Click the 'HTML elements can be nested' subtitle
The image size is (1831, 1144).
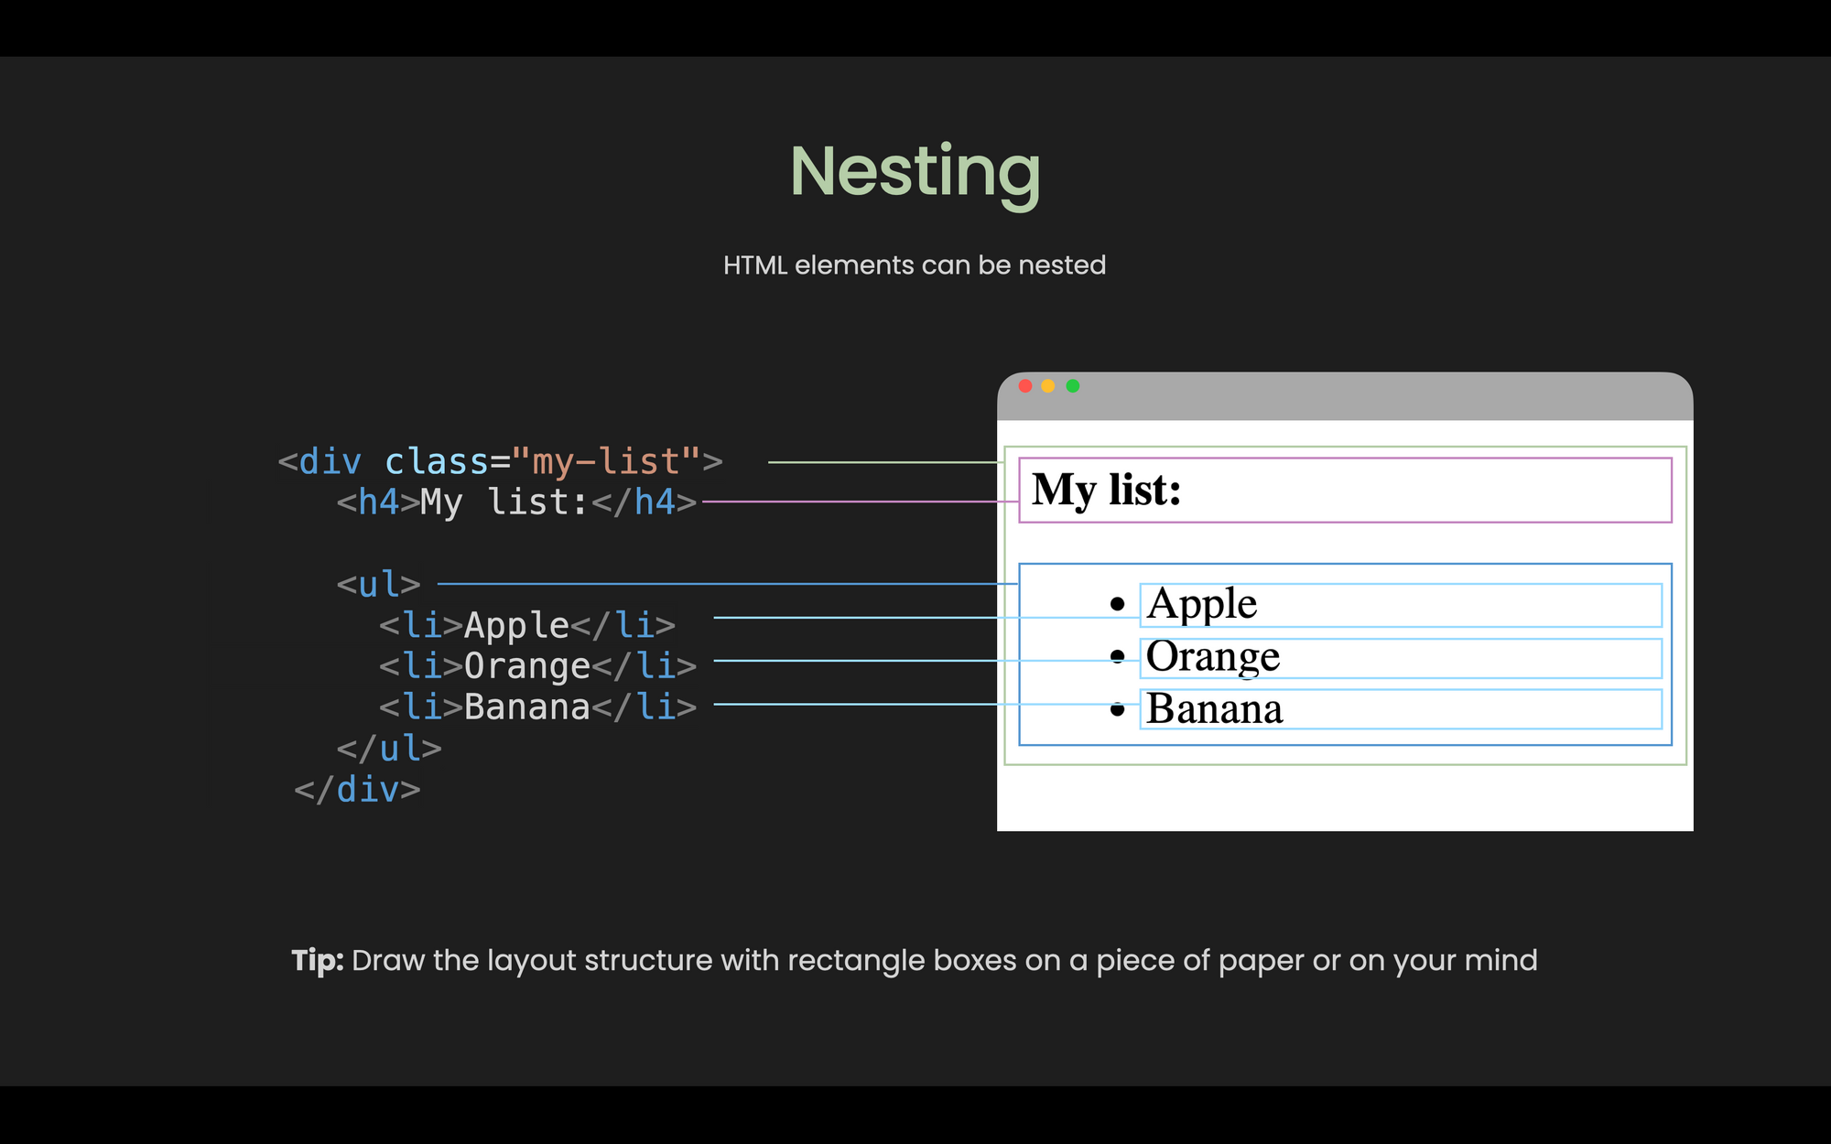(915, 265)
